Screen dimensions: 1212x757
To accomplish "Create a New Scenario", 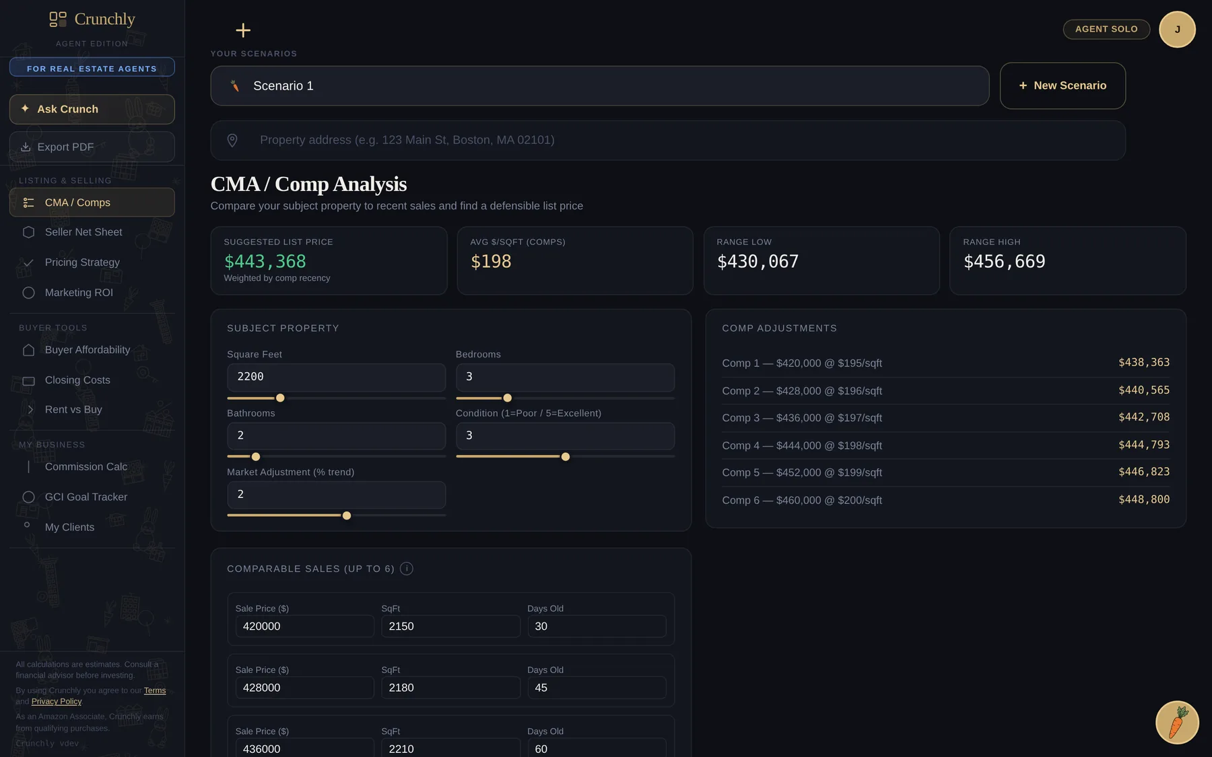I will 1063,85.
